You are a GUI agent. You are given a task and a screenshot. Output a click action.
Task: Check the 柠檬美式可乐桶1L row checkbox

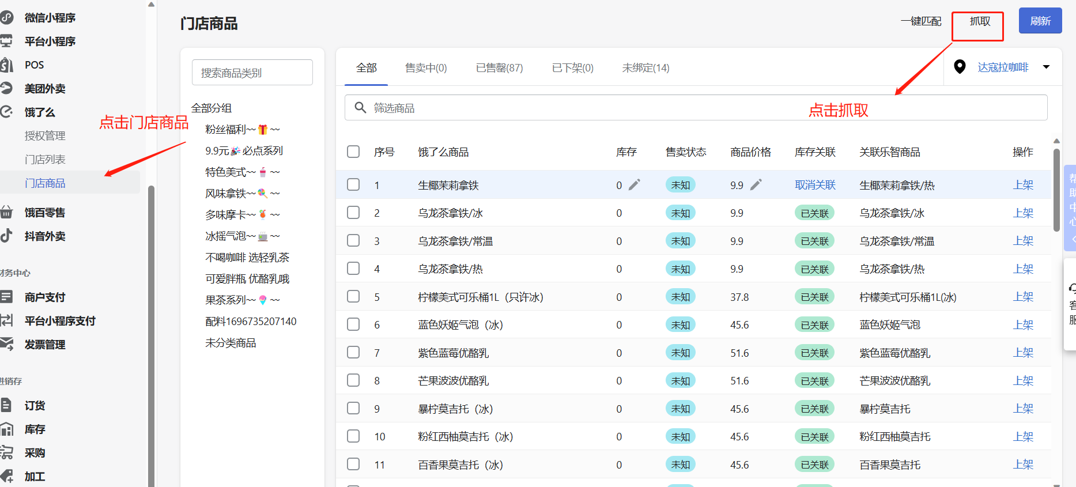353,296
